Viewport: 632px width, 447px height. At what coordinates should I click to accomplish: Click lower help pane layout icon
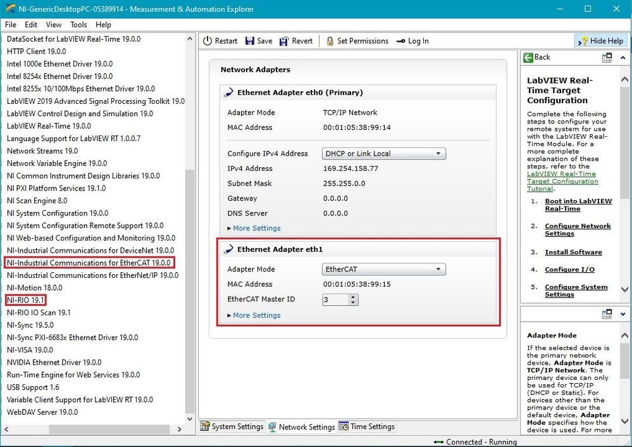point(607,314)
